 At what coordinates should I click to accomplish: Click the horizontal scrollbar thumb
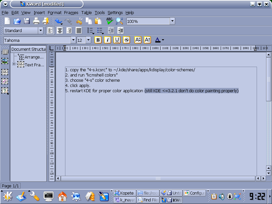[158, 178]
